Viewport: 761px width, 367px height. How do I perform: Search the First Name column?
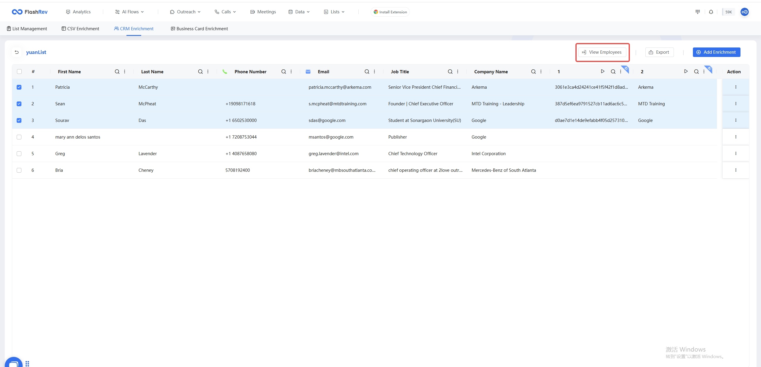pyautogui.click(x=117, y=72)
